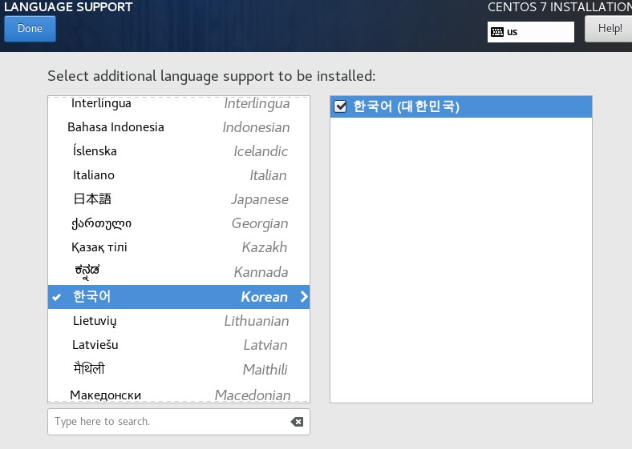Uncheck the 한국어 (대한민국) checkbox

(340, 106)
